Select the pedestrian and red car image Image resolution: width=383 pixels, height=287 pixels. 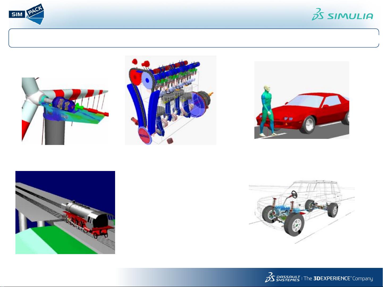(x=301, y=100)
